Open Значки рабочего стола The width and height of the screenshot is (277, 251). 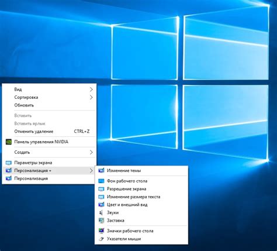pos(141,231)
